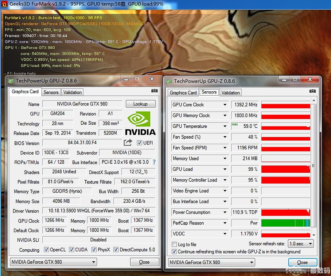Viewport: 331px width, 276px height.
Task: Switch to Validation tab in right GPU-Z window
Action: pos(230,93)
